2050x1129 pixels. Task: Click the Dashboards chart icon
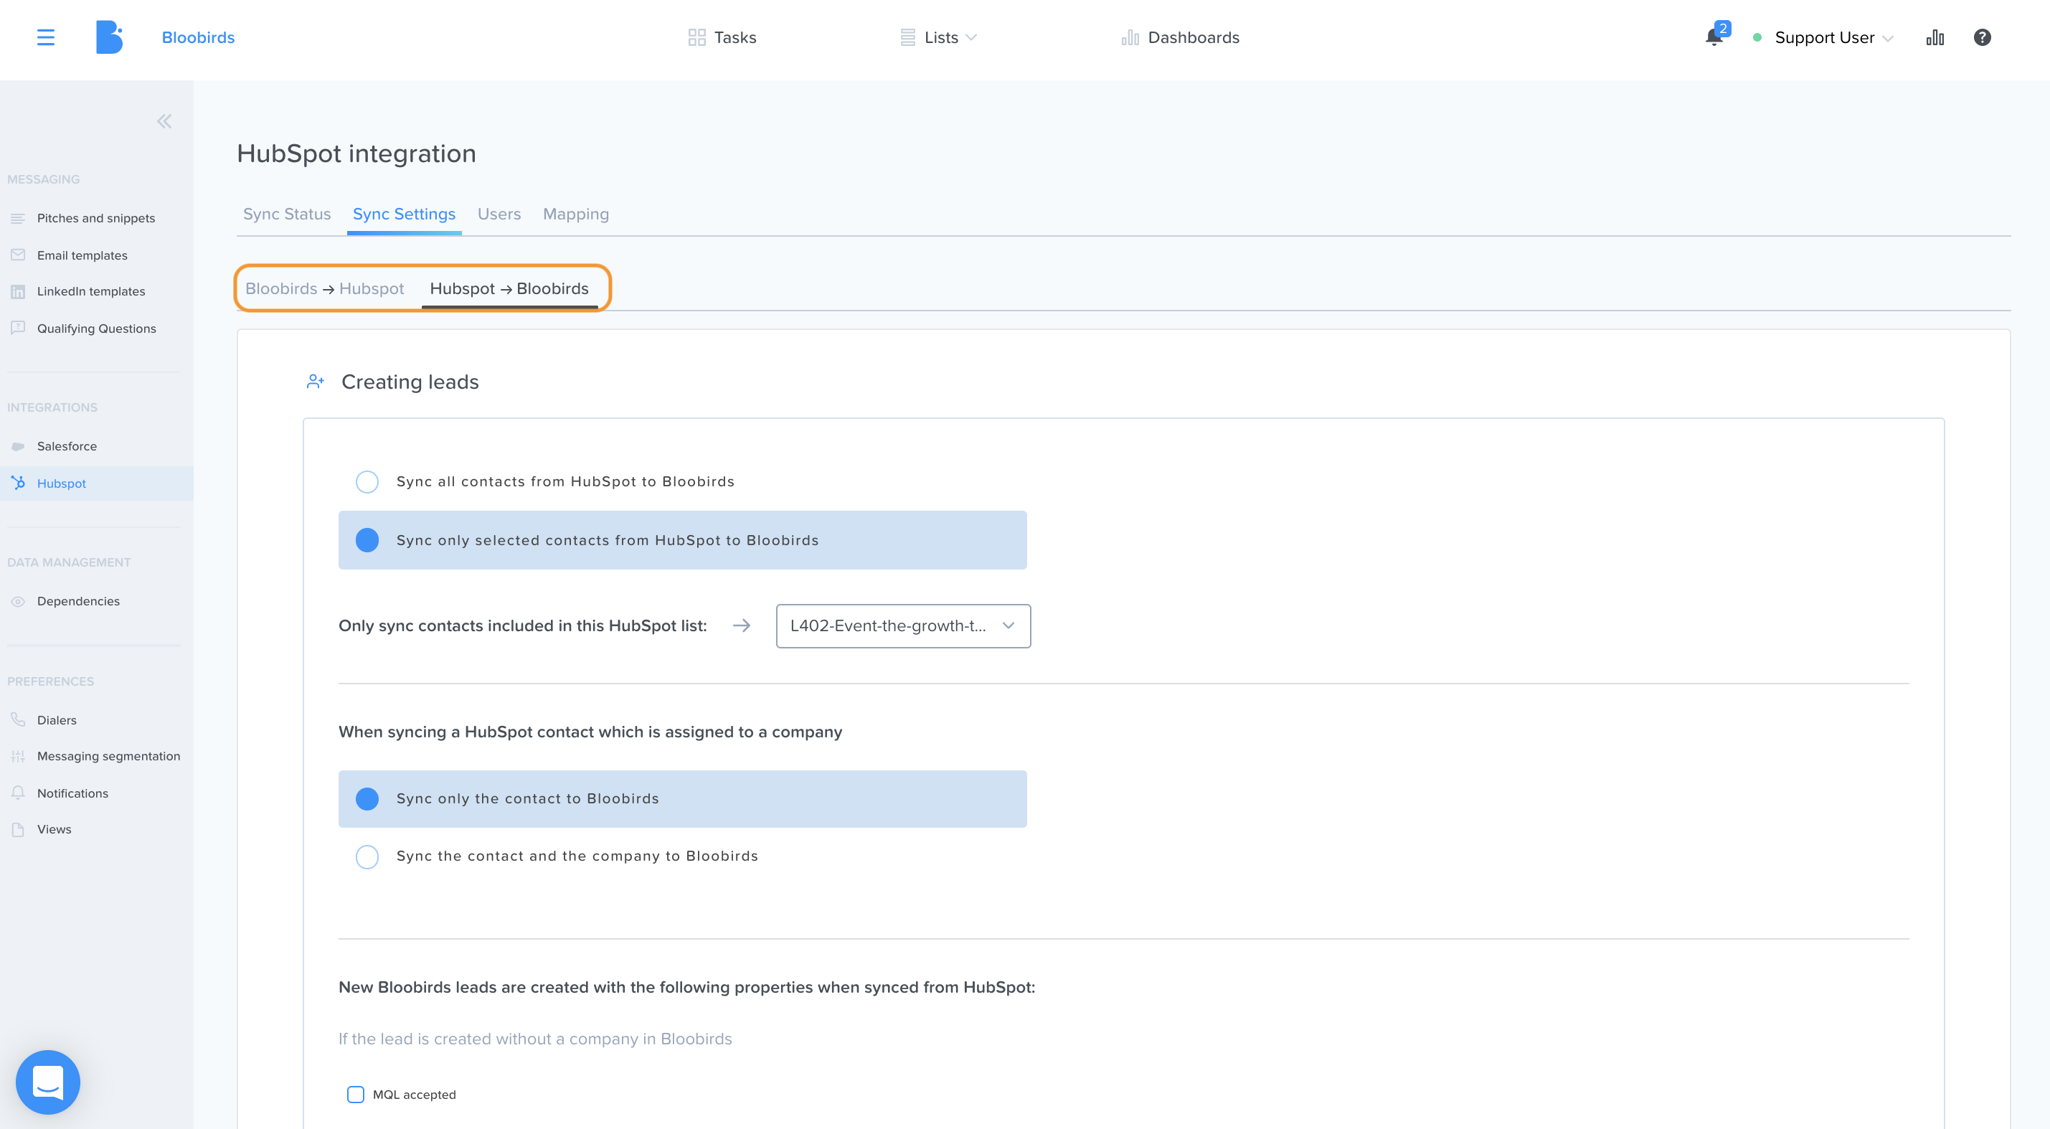tap(1130, 37)
